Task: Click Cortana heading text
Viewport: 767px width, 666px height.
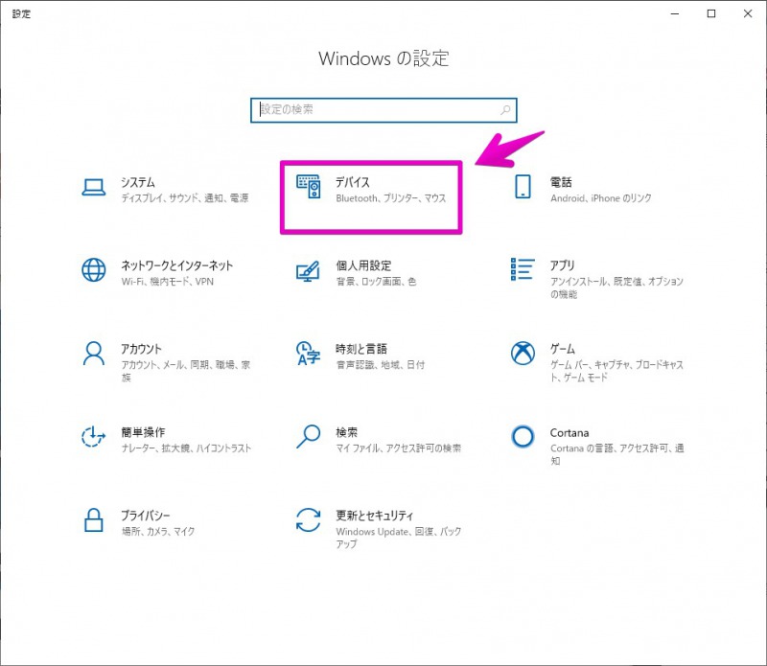Action: coord(569,433)
